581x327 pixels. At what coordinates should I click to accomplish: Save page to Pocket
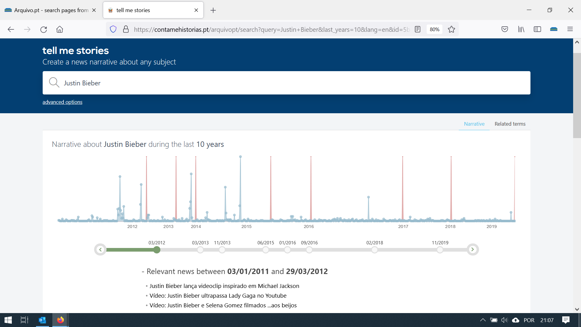tap(505, 29)
